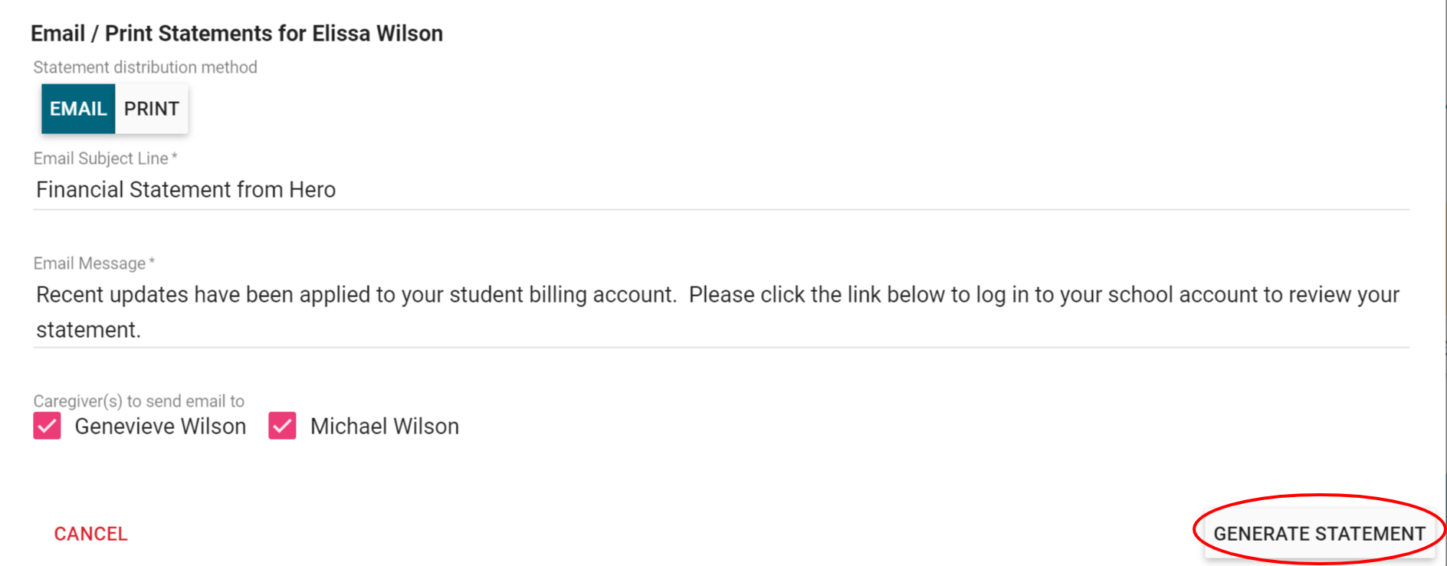The height and width of the screenshot is (566, 1447).
Task: Click the asterisk beside Email Subject Line
Action: [175, 157]
